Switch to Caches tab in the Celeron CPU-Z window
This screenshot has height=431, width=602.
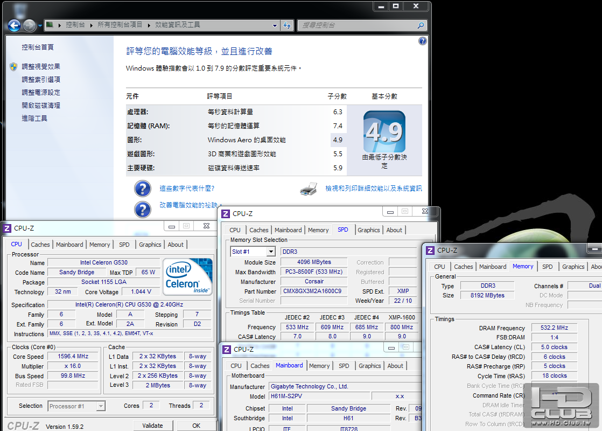tap(40, 245)
